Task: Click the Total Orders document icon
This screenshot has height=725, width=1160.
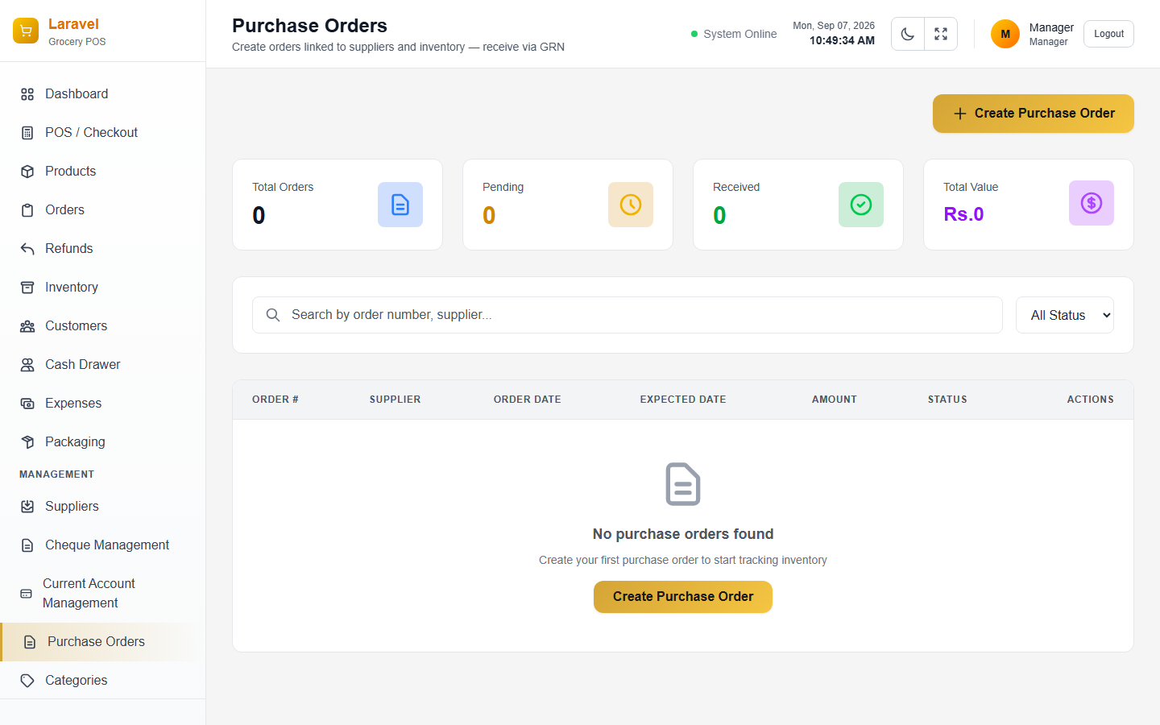Action: click(x=400, y=205)
